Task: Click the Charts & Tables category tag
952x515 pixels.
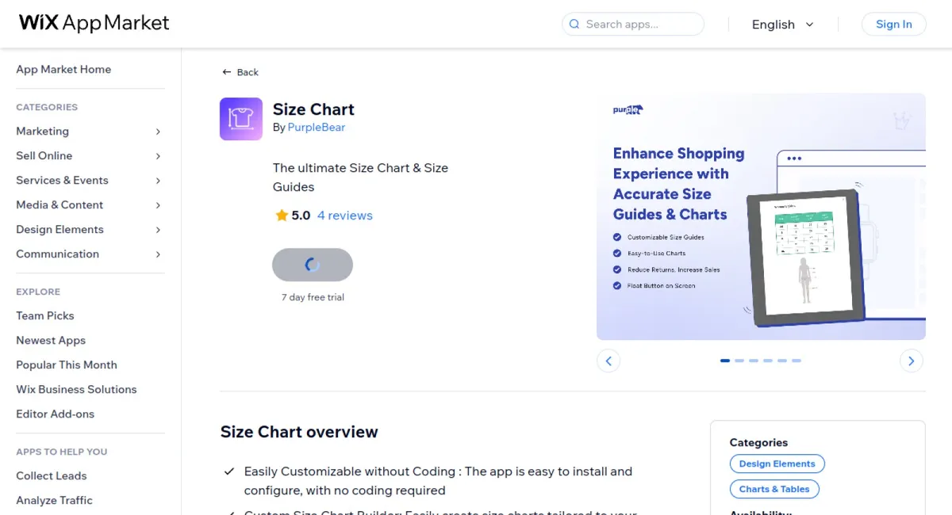Action: coord(774,489)
